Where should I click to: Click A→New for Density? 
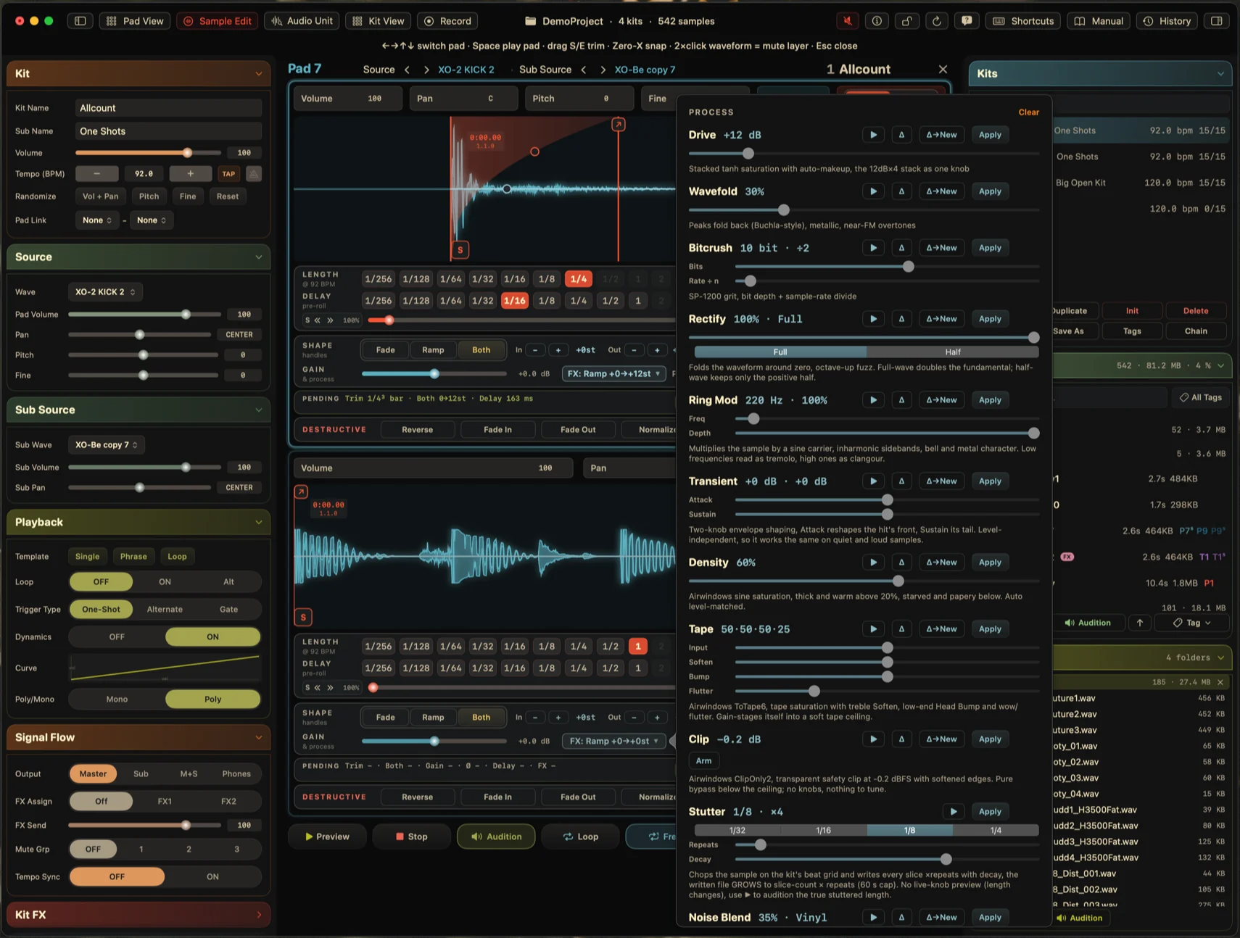[941, 563]
